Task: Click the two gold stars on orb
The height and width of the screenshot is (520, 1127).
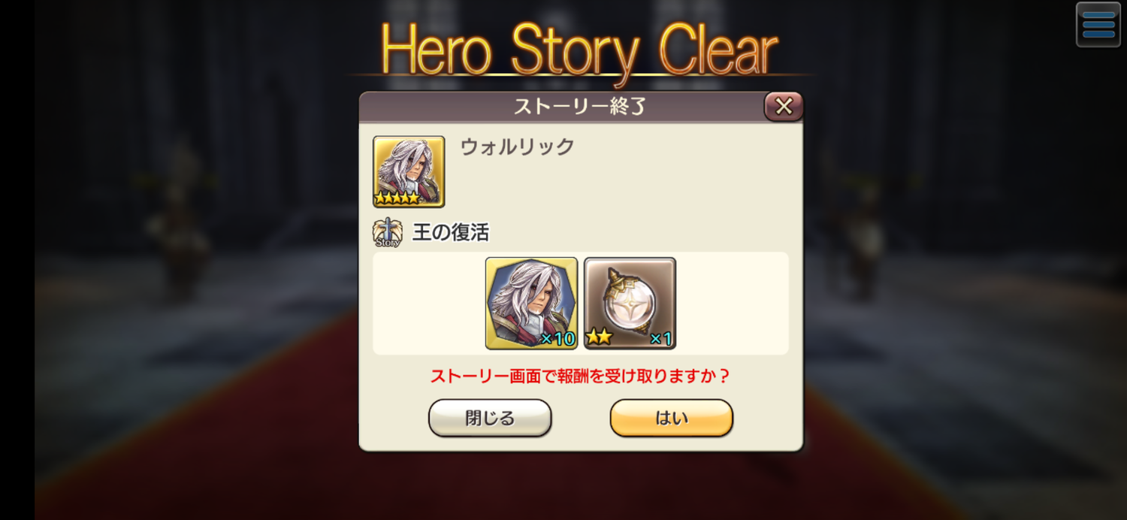Action: 599,337
